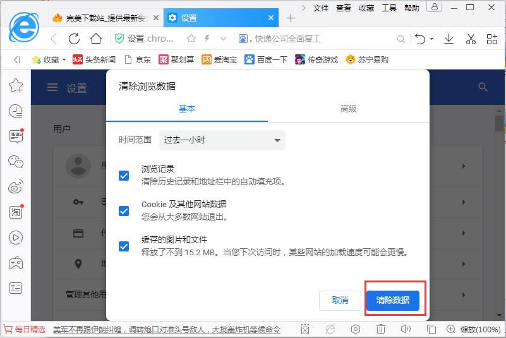Toggle the Cookie 及其他网站数据 checkbox
This screenshot has height=338, width=506.
(x=124, y=211)
